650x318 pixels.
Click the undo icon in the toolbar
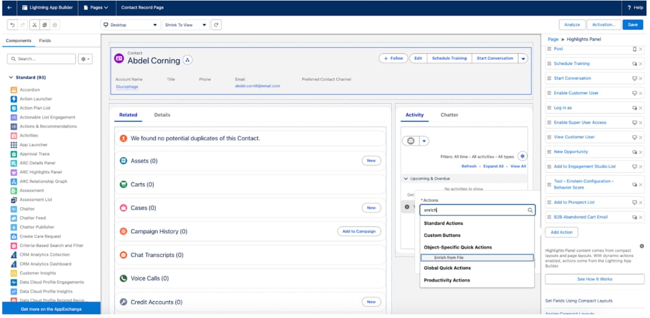12,25
